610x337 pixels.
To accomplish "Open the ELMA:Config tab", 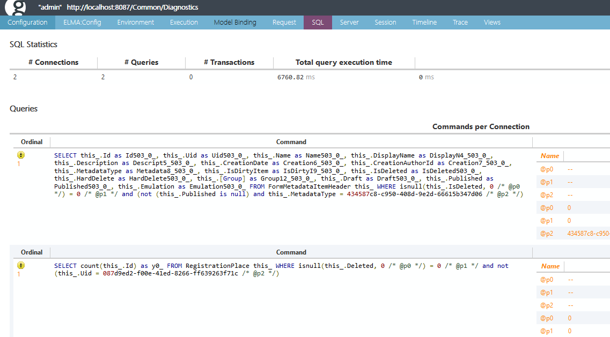I will [x=83, y=23].
